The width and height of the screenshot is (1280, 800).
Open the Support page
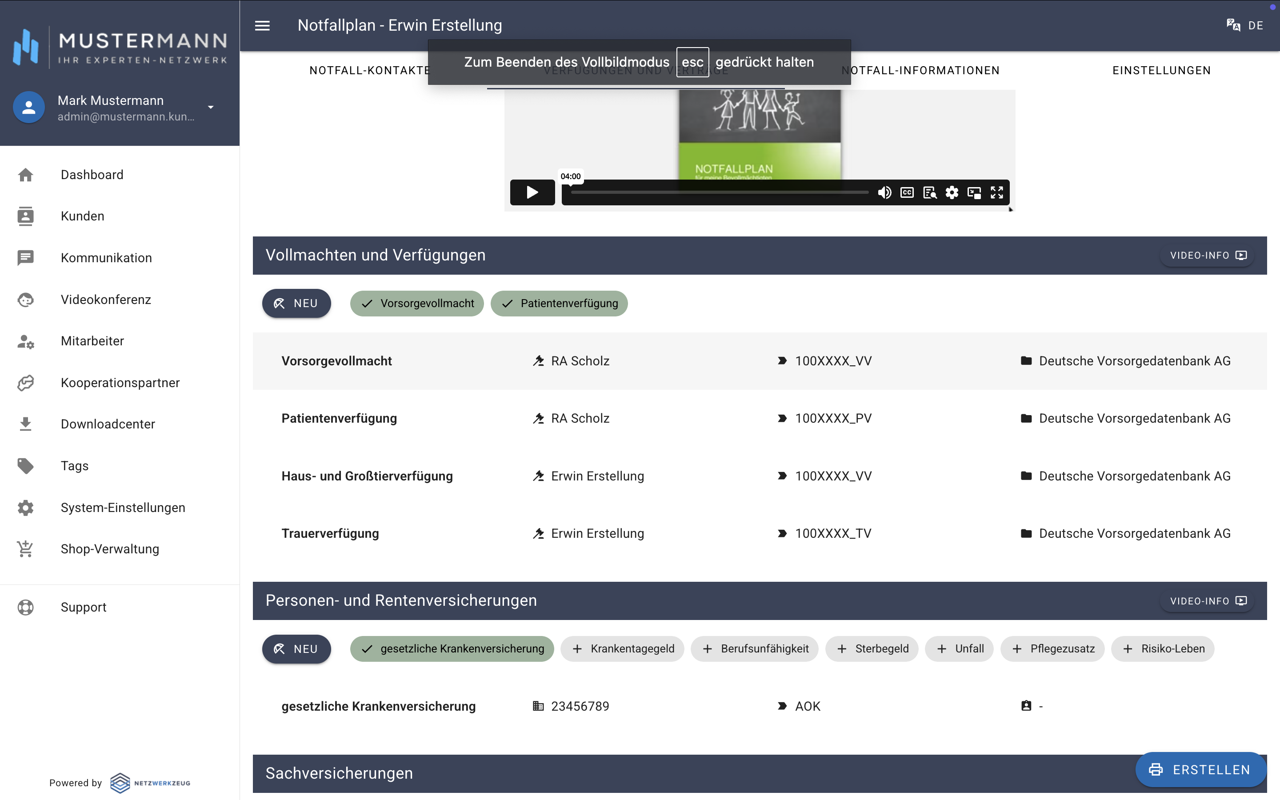(x=120, y=607)
